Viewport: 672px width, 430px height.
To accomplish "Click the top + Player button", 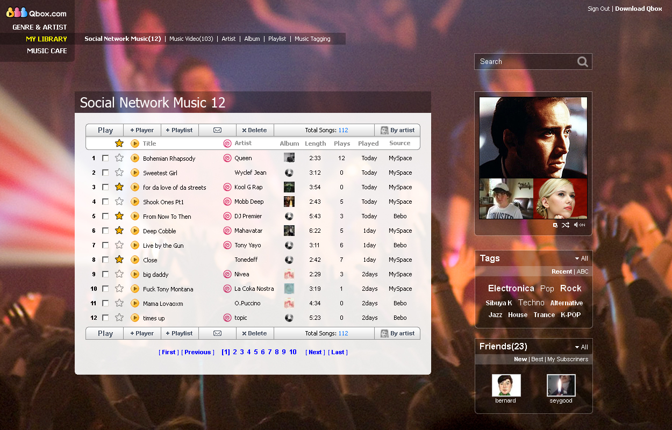I will pos(142,130).
